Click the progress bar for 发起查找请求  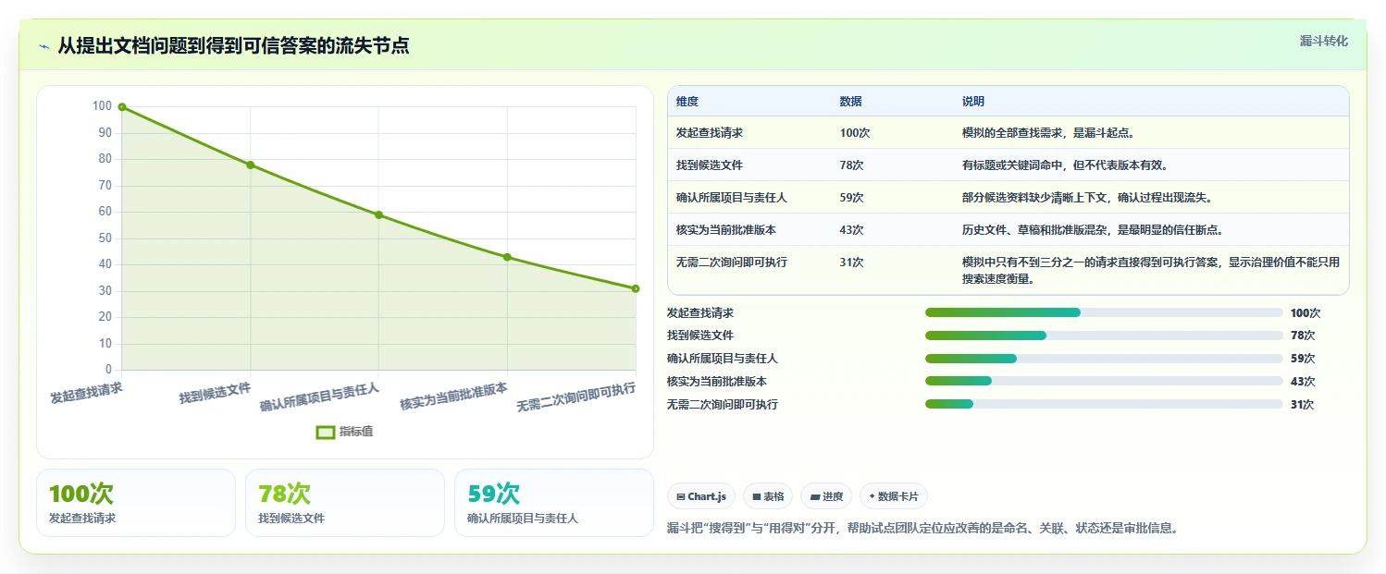1104,312
